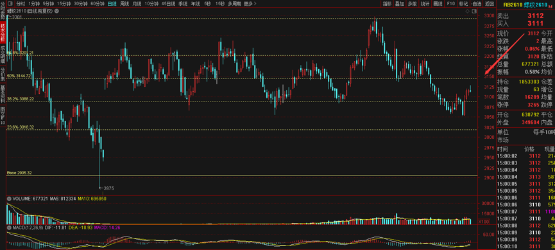555x250 pixels.
Task: Click the 3301 high price marker
Action: [17, 17]
